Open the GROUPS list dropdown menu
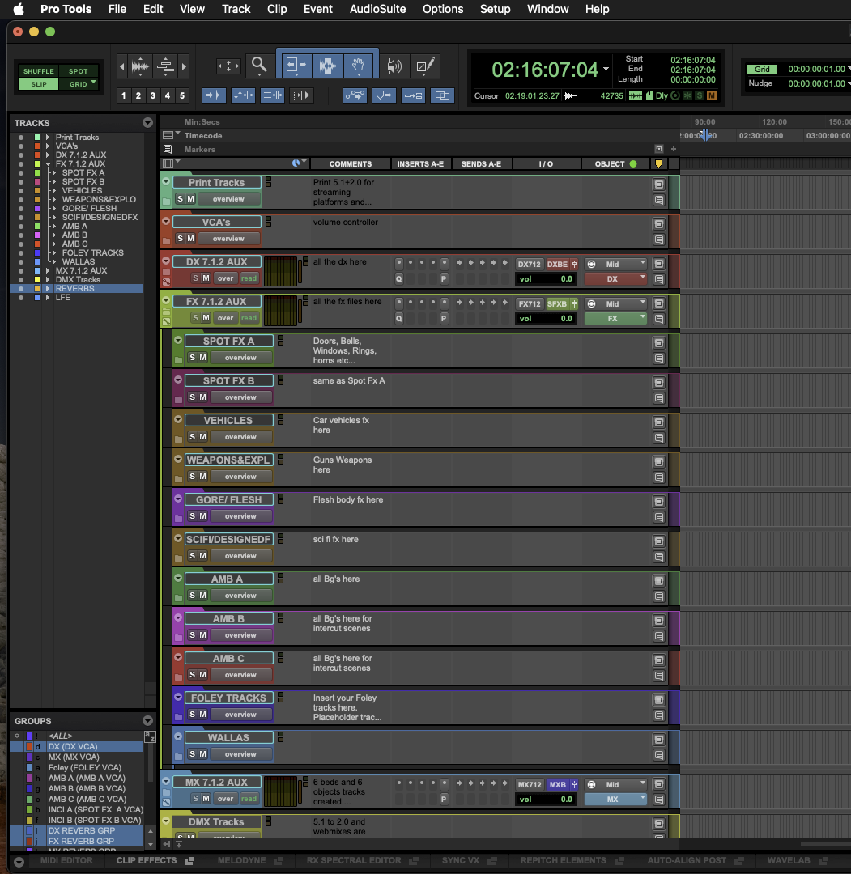Screen dimensions: 851x874 [x=147, y=720]
